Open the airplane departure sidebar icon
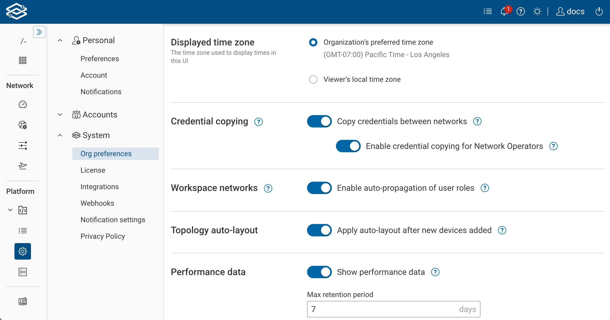Screen dimensions: 610x320 tap(23, 166)
